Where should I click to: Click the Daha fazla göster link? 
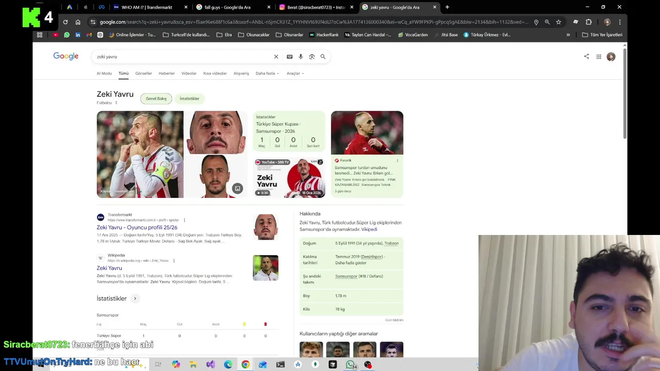coord(351,263)
